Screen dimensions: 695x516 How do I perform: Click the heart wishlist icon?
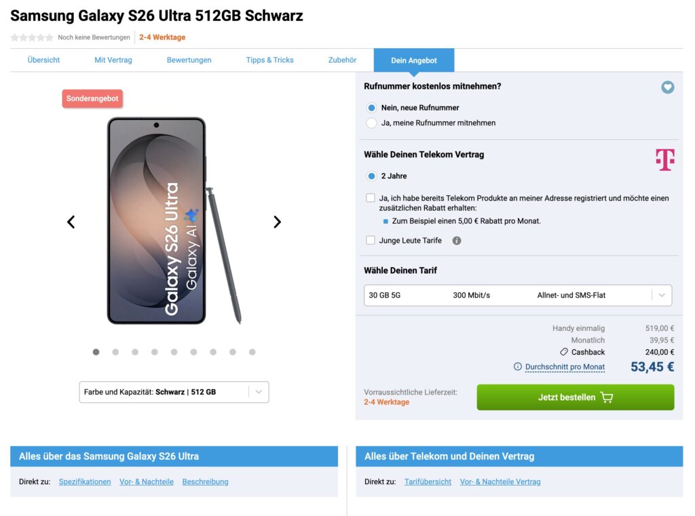click(668, 87)
